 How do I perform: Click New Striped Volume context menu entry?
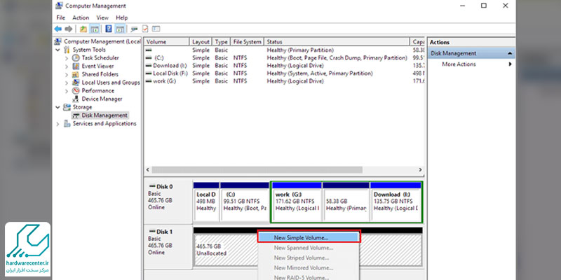pos(309,258)
